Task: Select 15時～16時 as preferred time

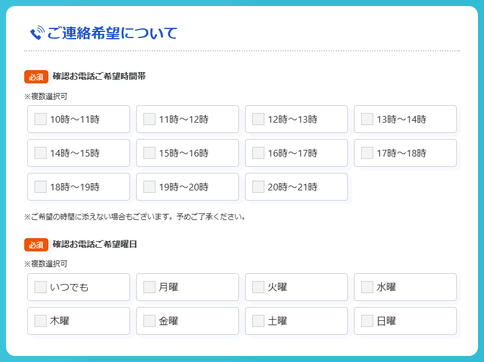Action: click(x=149, y=153)
